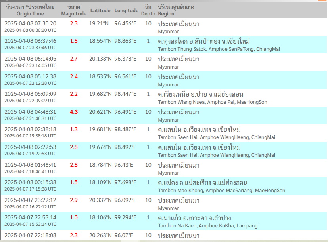Select the 2025-04-08 02:38:18 origin time
Screen dimensions: 328x242
coord(30,130)
